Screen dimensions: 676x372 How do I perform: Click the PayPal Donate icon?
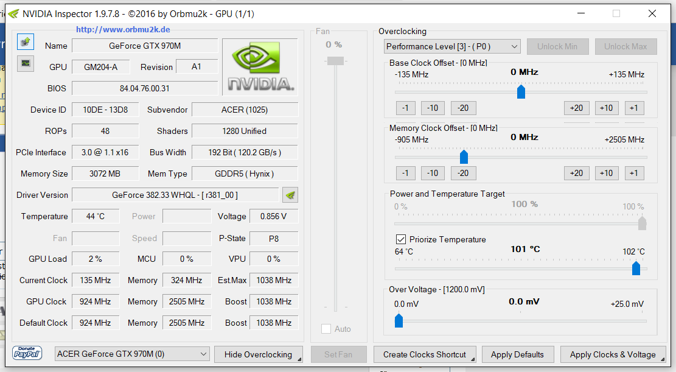tap(27, 353)
